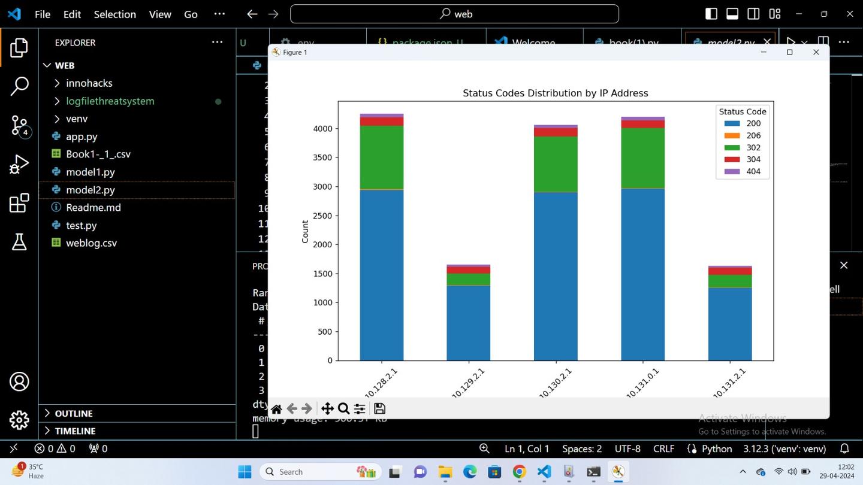Split the editor to the right
This screenshot has height=485, width=863.
click(x=823, y=43)
